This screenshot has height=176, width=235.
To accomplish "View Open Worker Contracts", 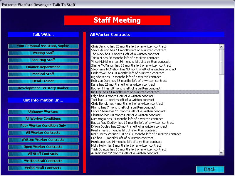I will [x=43, y=147].
